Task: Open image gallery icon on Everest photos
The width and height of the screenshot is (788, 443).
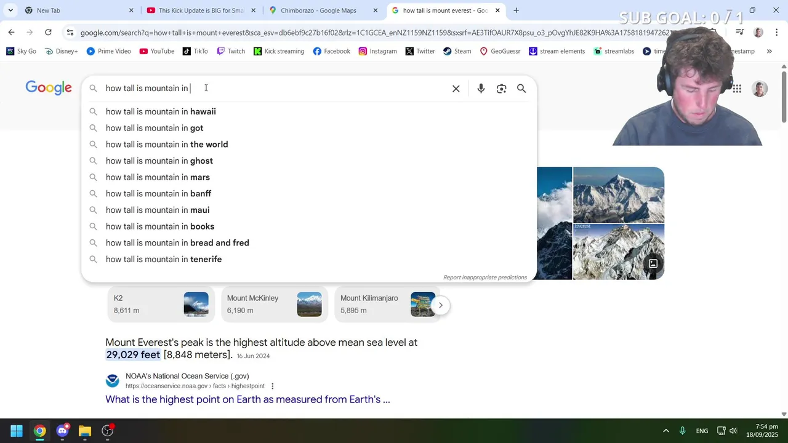Action: pyautogui.click(x=653, y=264)
